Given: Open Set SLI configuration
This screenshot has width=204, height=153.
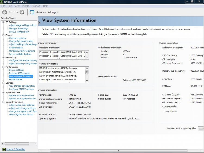Looking at the screenshot, I should [19, 32].
